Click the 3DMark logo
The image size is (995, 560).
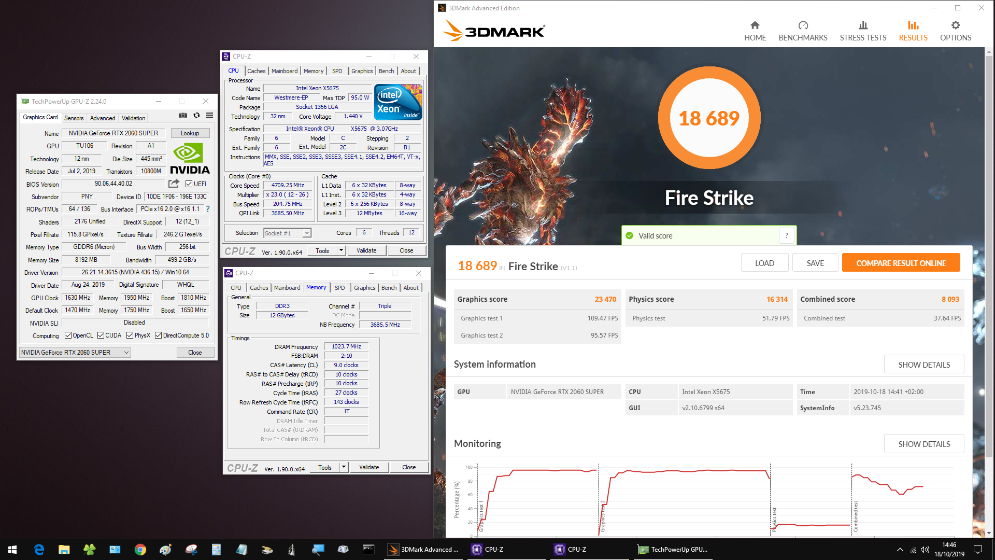(x=493, y=31)
